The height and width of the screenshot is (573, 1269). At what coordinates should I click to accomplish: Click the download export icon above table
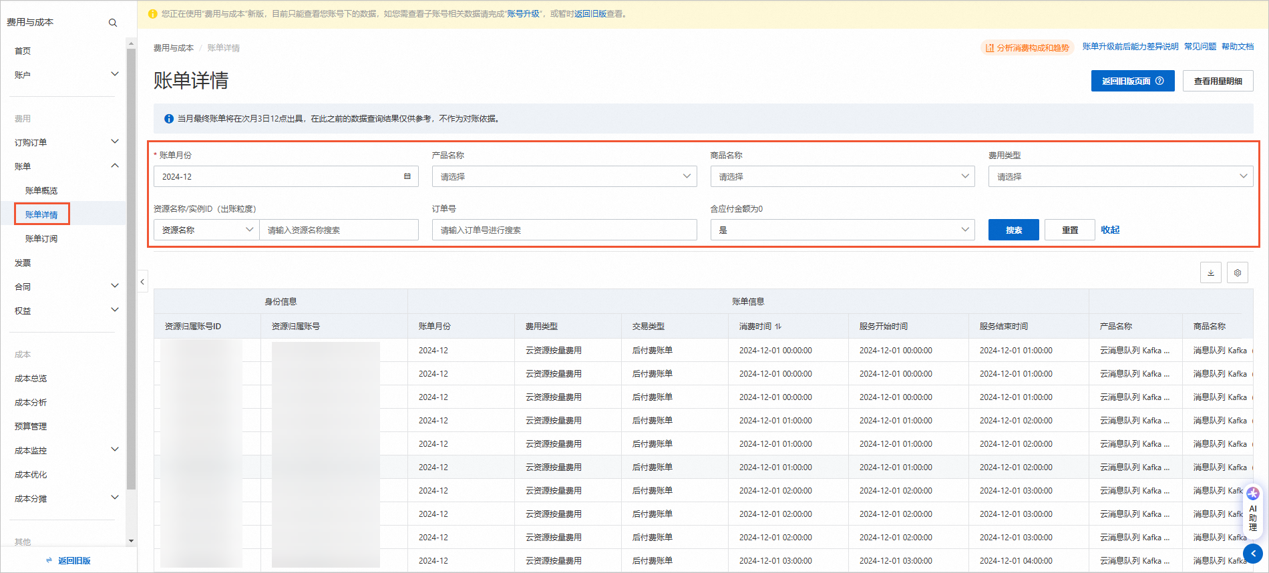pyautogui.click(x=1211, y=272)
